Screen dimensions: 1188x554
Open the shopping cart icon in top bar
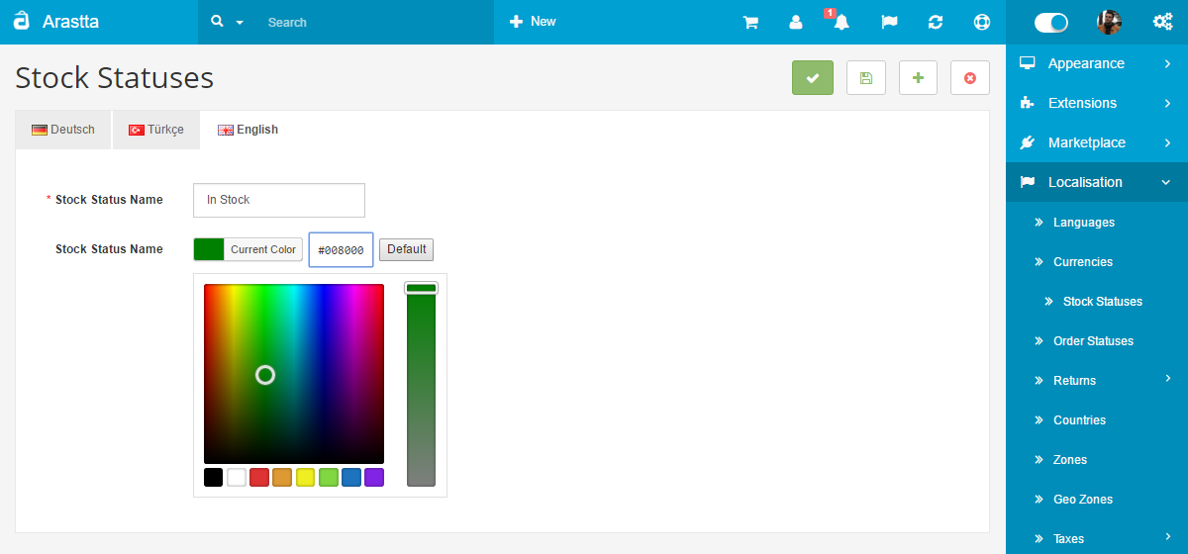750,22
